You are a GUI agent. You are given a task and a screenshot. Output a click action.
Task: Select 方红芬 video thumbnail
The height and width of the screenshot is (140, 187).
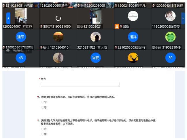21,16
